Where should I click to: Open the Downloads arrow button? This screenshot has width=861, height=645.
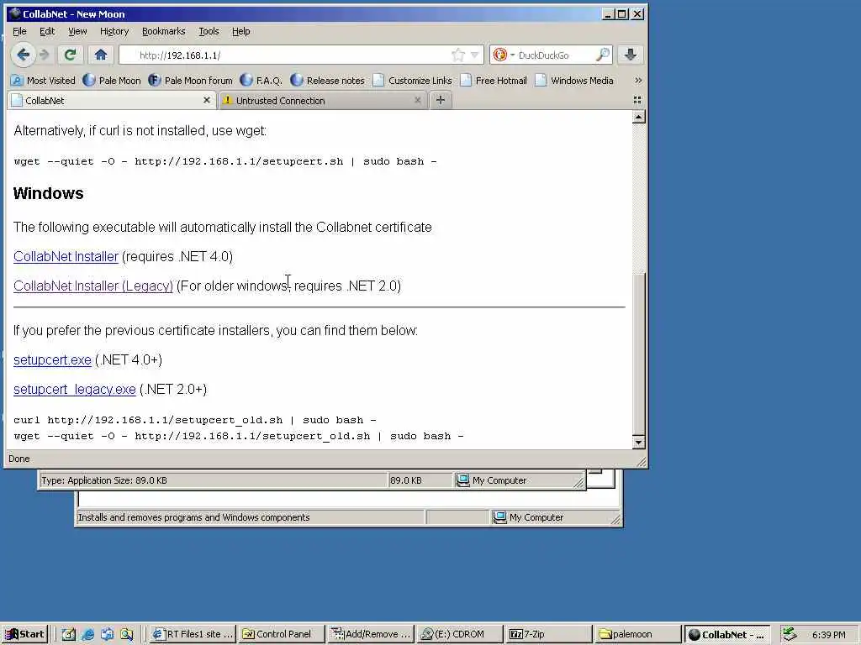[x=631, y=55]
